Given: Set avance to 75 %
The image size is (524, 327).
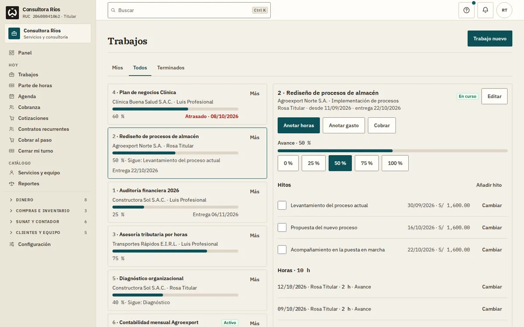Looking at the screenshot, I should point(367,163).
